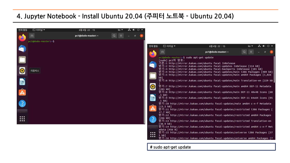Show applications grid in left window dock
290x163 pixels.
[22, 119]
